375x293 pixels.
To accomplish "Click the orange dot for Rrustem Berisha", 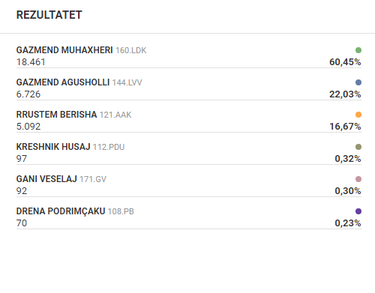I will (358, 115).
